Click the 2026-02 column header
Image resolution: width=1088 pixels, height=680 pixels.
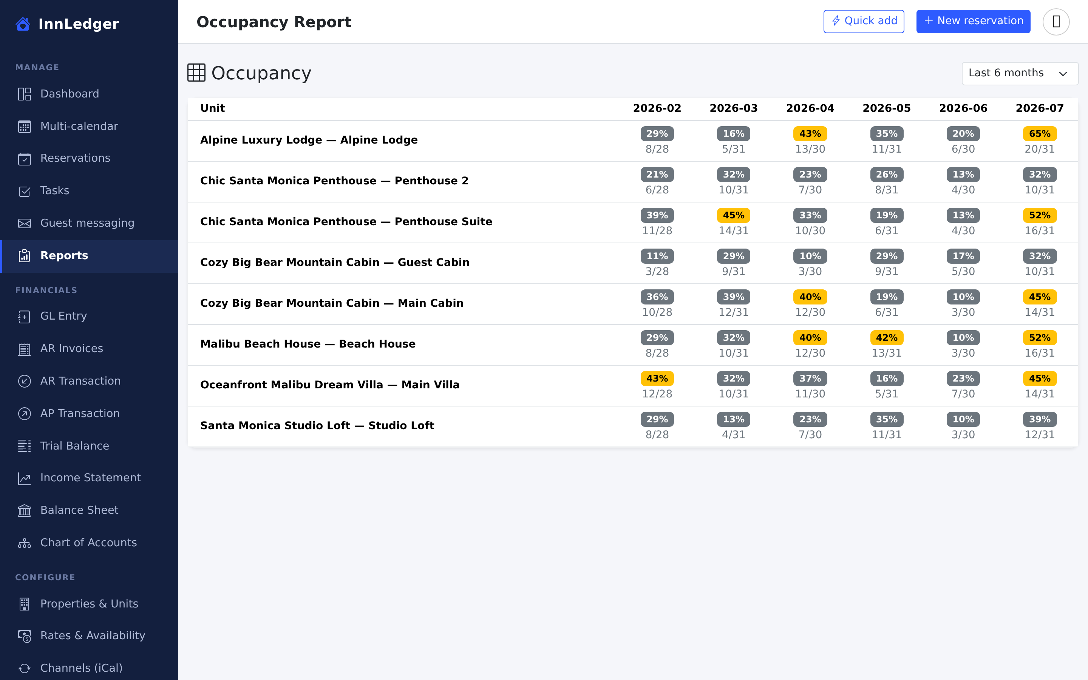[x=657, y=108]
